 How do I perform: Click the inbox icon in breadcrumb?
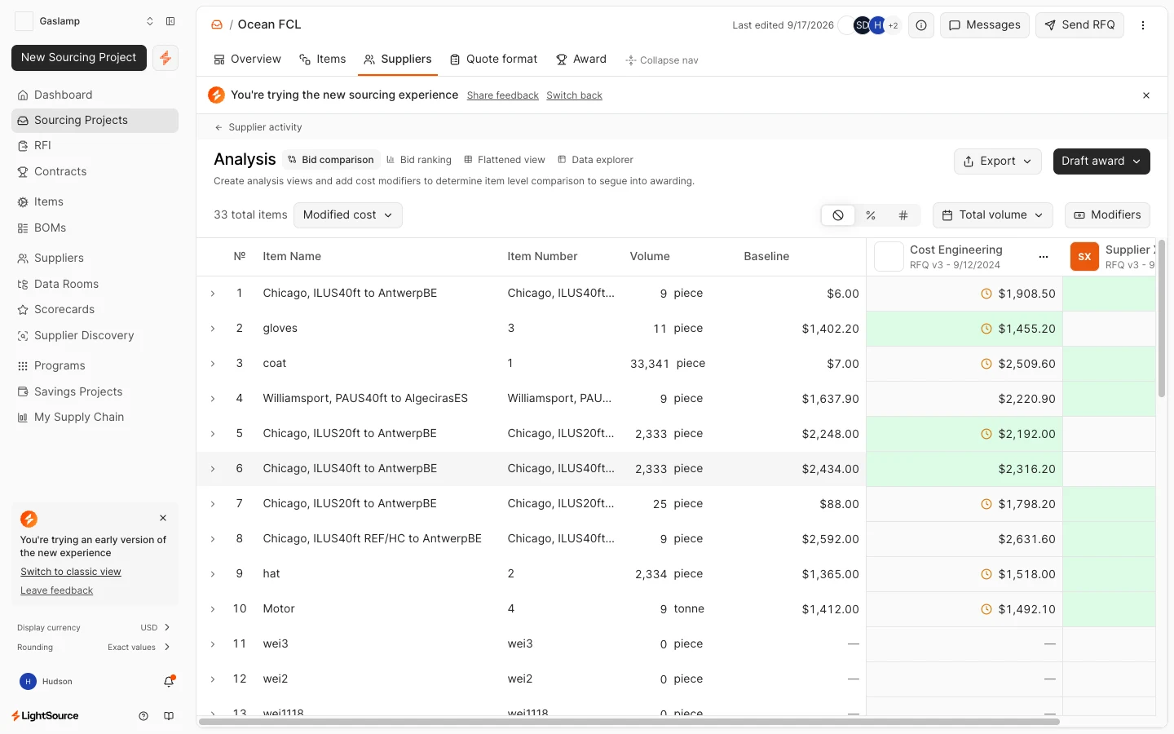217,25
